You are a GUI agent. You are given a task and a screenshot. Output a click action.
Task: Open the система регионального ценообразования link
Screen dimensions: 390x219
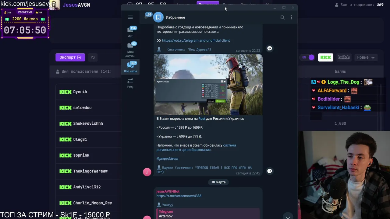[196, 148]
